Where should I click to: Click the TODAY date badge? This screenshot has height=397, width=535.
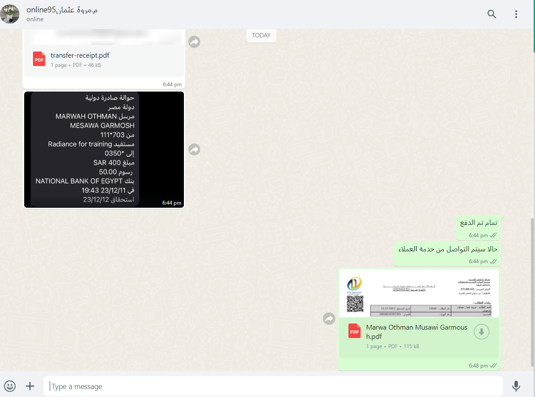tap(261, 35)
